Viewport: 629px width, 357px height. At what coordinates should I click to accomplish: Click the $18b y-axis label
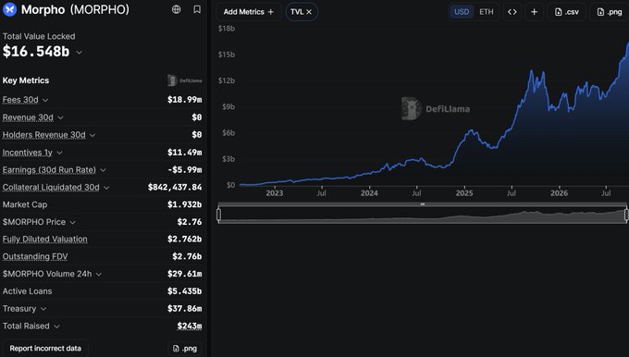click(227, 29)
